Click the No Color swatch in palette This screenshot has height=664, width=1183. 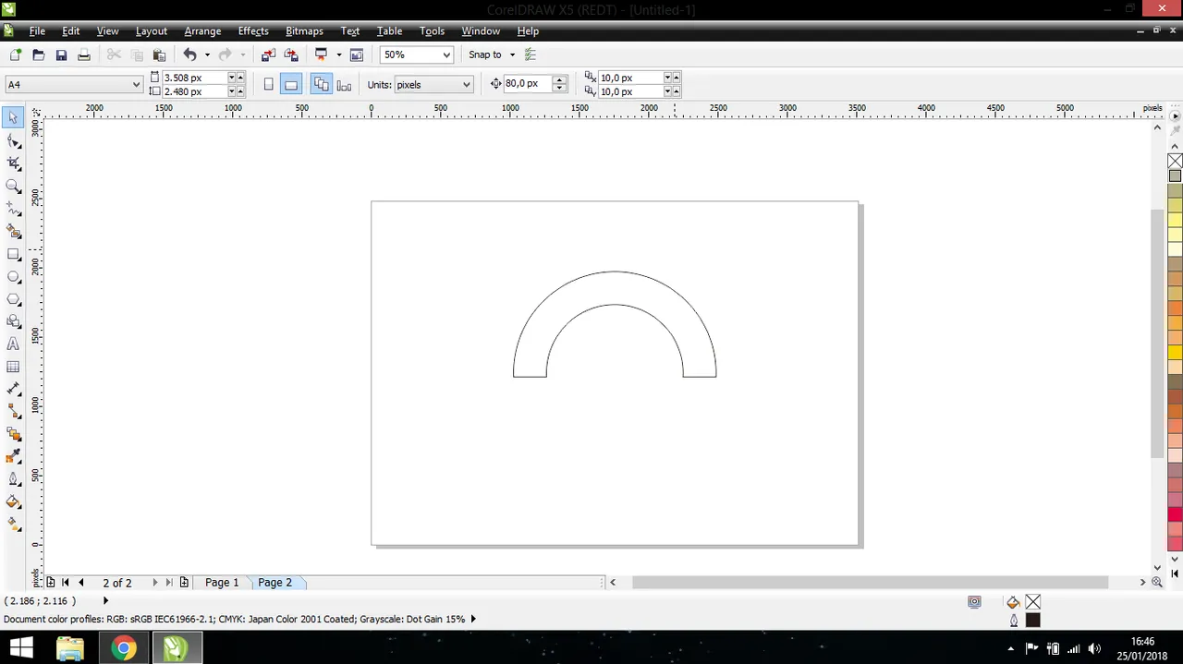(x=1175, y=161)
